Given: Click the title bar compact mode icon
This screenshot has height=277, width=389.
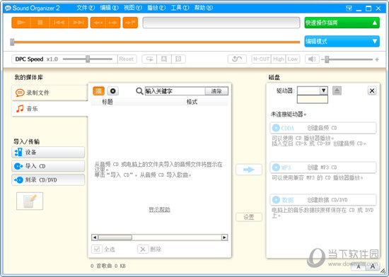Looking at the screenshot, I should [x=349, y=8].
